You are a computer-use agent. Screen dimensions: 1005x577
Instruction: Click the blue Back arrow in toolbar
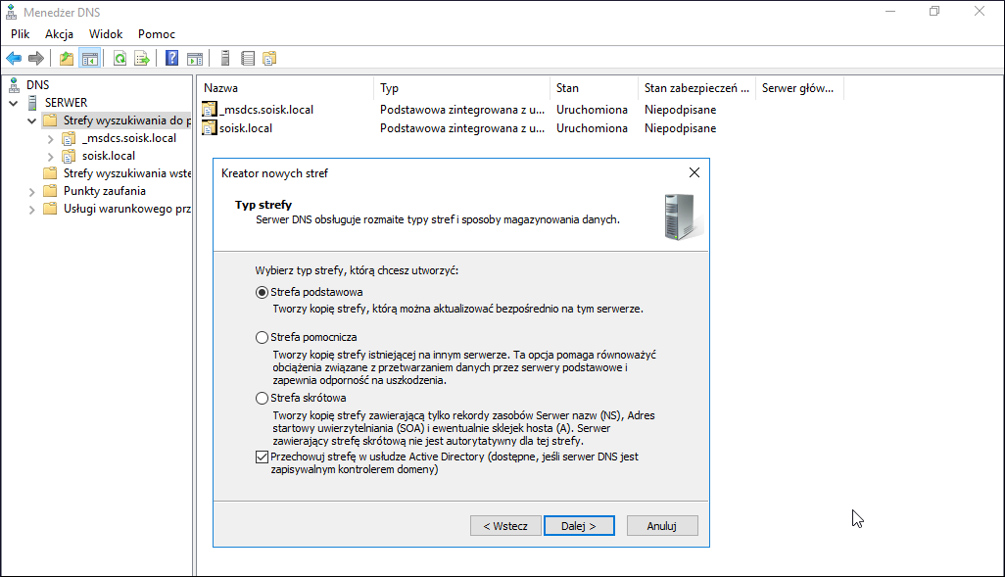coord(14,59)
